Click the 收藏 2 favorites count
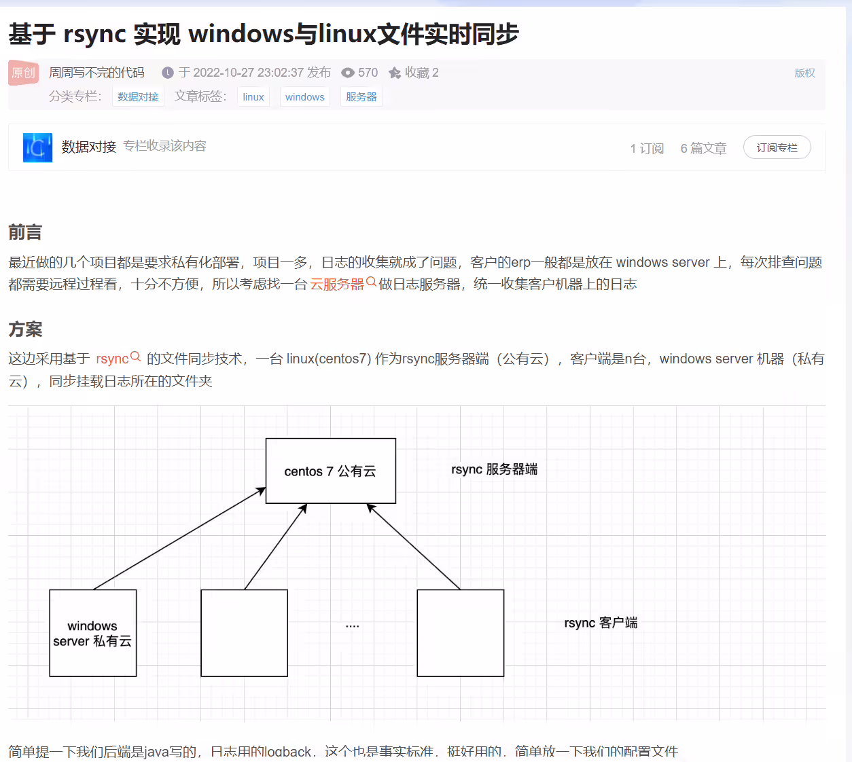Image resolution: width=852 pixels, height=762 pixels. (422, 73)
